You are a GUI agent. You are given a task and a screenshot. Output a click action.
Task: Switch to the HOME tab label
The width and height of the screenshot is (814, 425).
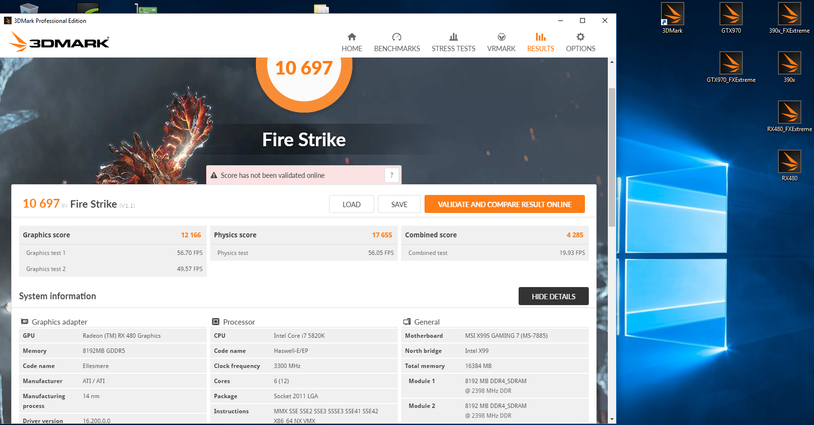[351, 49]
